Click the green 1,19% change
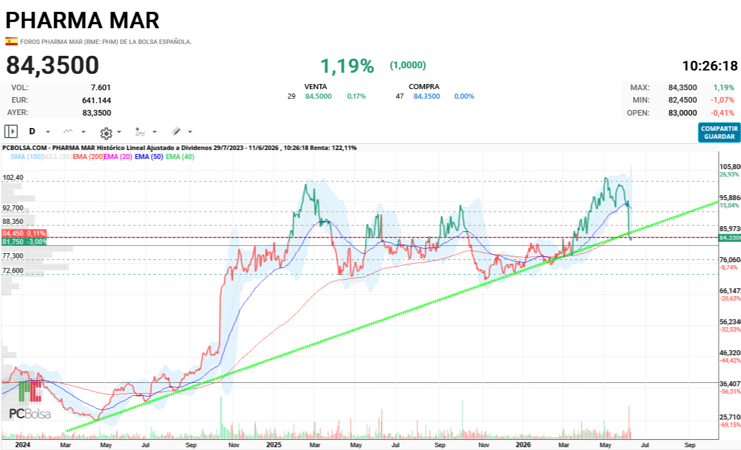This screenshot has height=450, width=741. [x=347, y=66]
